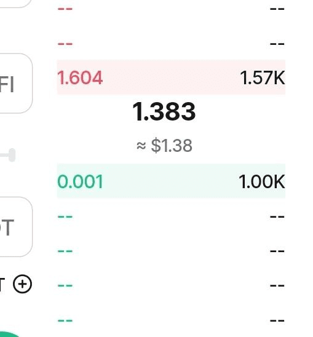The height and width of the screenshot is (337, 313).
Task: Click the empty amount in the topmost ask row
Action: [277, 9]
